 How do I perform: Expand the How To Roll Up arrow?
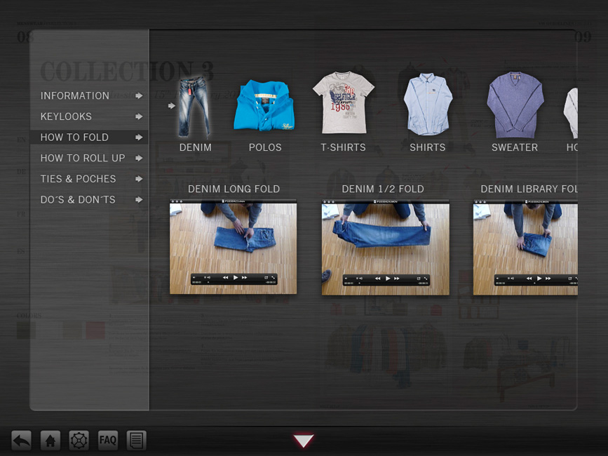[140, 159]
